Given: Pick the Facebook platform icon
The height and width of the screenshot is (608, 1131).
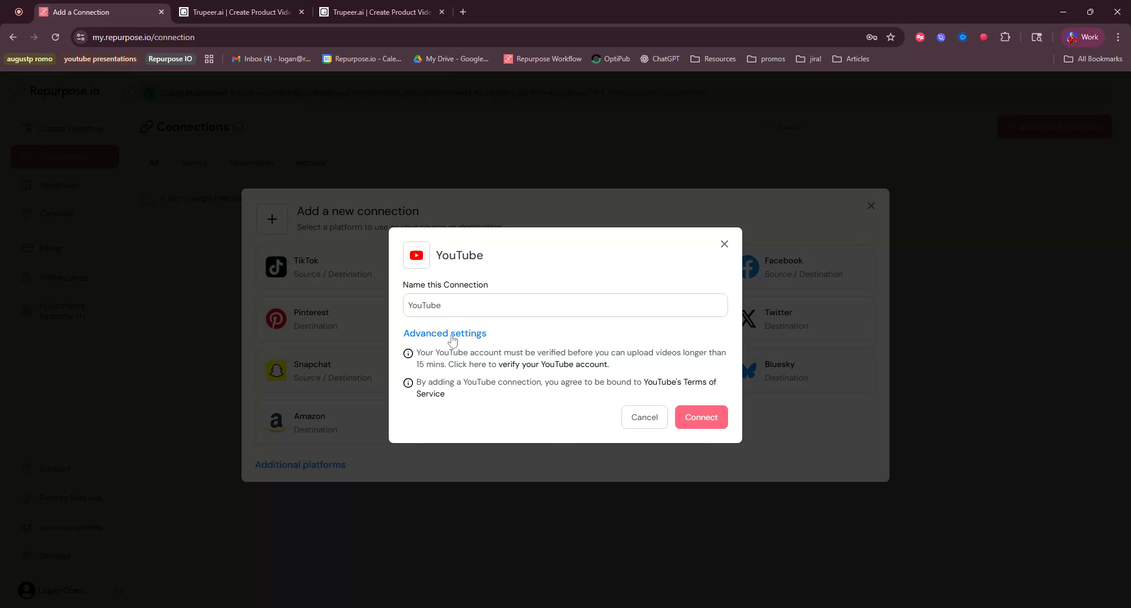Looking at the screenshot, I should [749, 266].
